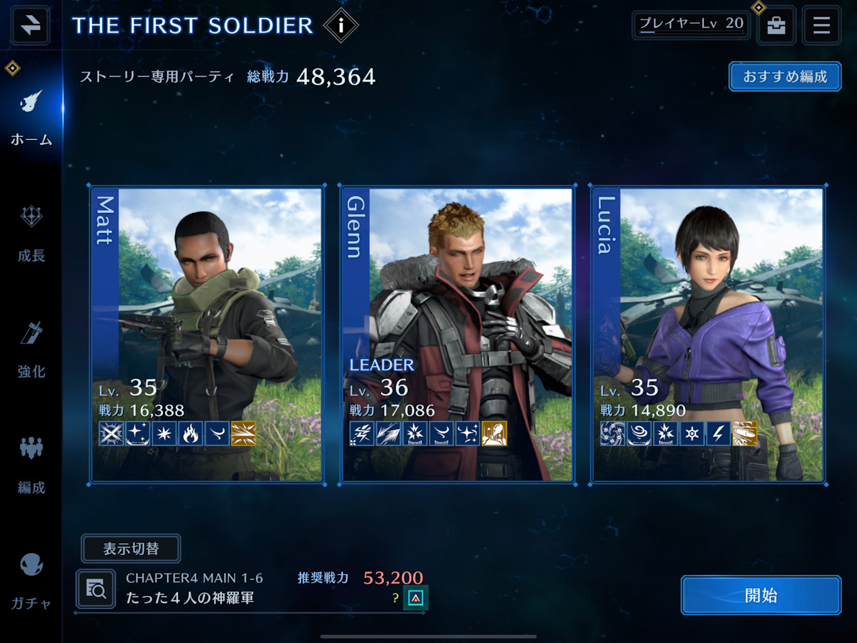
Task: Click the おすすめ編成 button
Action: click(x=785, y=77)
